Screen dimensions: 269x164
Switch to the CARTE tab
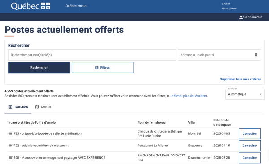43,107
